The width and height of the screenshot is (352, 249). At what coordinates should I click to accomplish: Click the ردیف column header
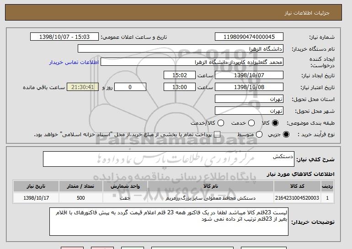tap(327, 186)
